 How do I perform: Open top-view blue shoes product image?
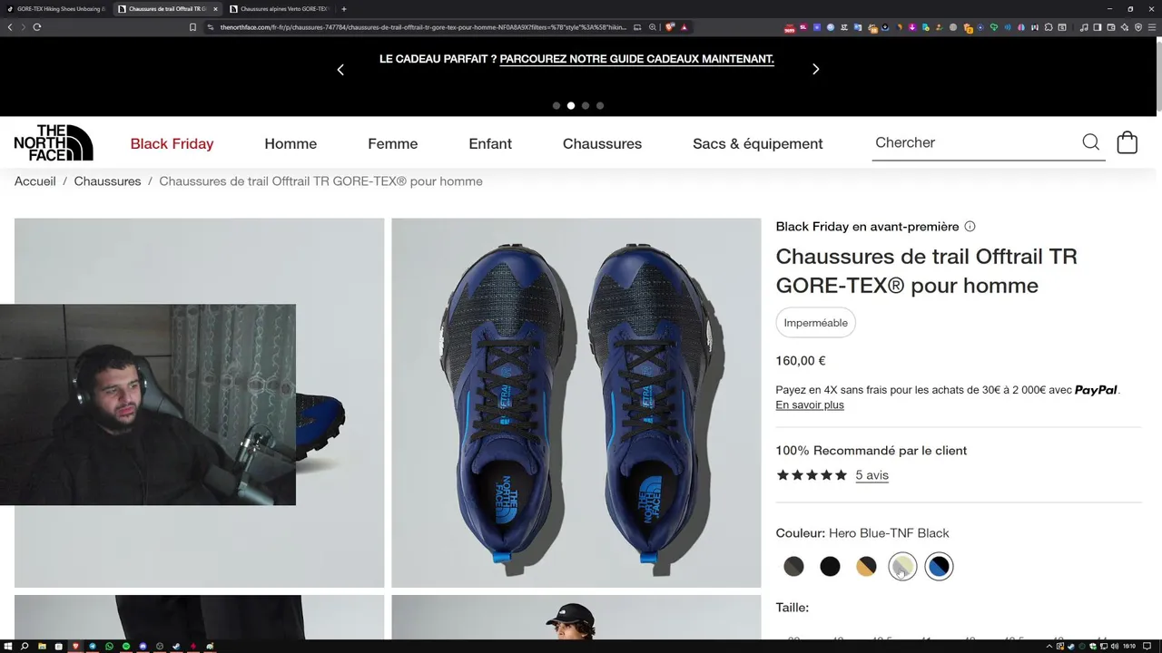pos(576,403)
